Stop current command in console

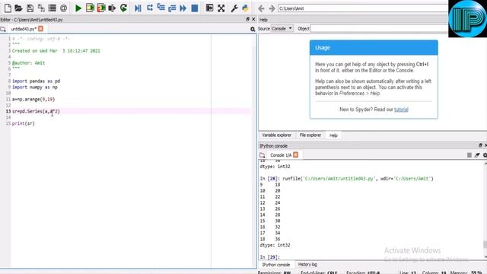(x=469, y=155)
